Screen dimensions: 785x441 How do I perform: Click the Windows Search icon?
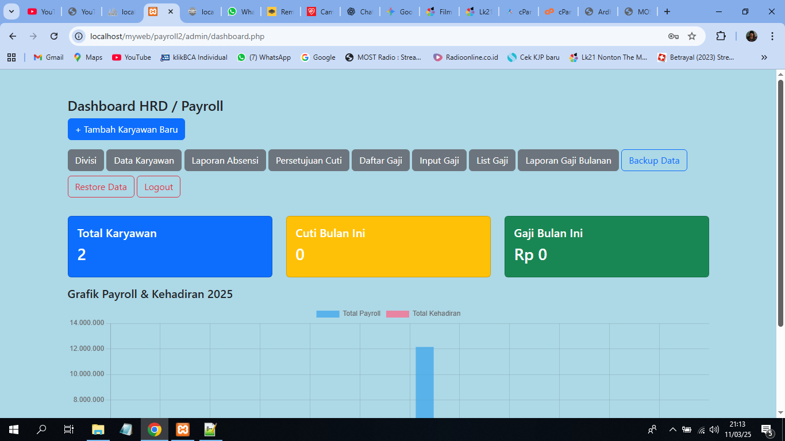pos(40,429)
